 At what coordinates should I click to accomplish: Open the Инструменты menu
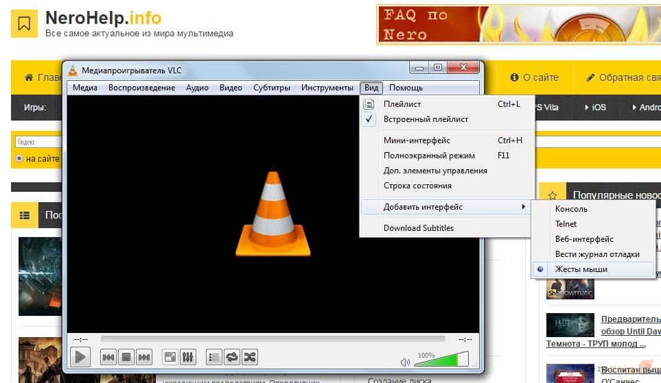tap(327, 88)
